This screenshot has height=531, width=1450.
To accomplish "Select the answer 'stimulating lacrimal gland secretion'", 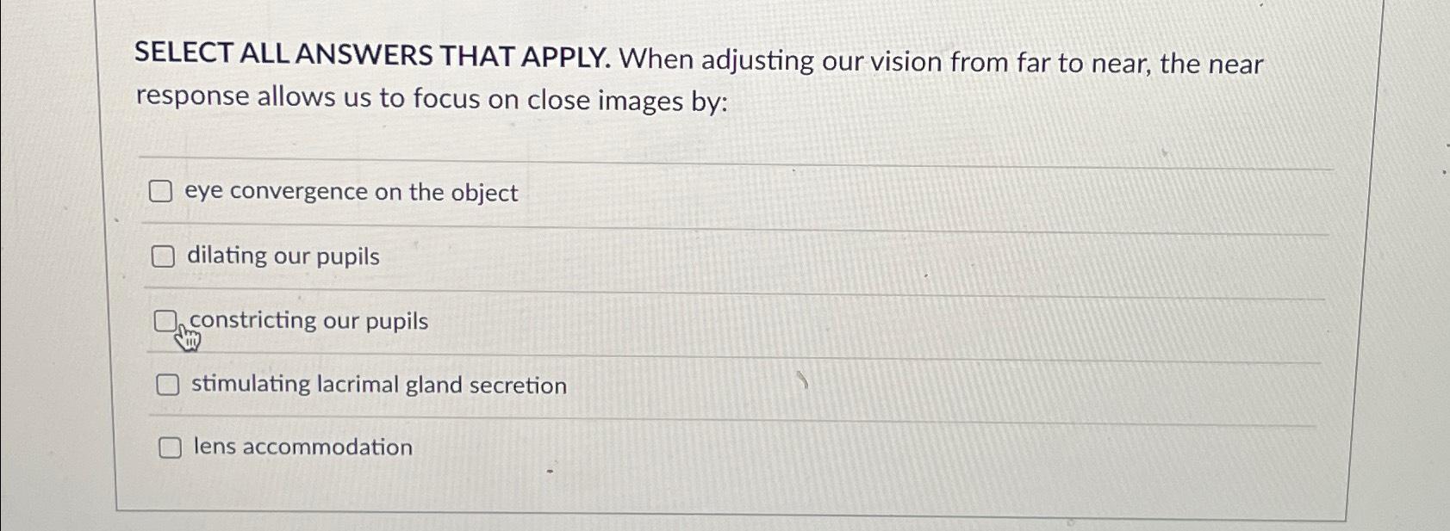I will [x=377, y=386].
